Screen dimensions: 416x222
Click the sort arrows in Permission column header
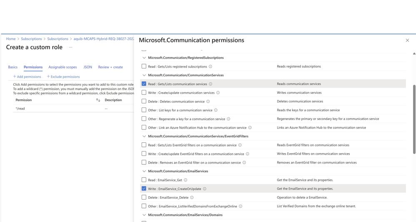coord(98,100)
